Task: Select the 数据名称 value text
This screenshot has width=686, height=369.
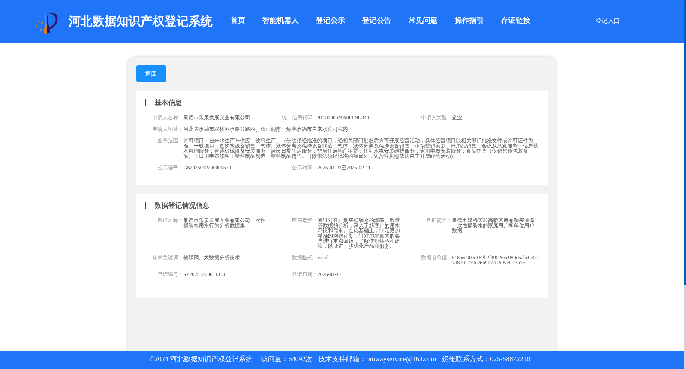Action: tap(224, 223)
